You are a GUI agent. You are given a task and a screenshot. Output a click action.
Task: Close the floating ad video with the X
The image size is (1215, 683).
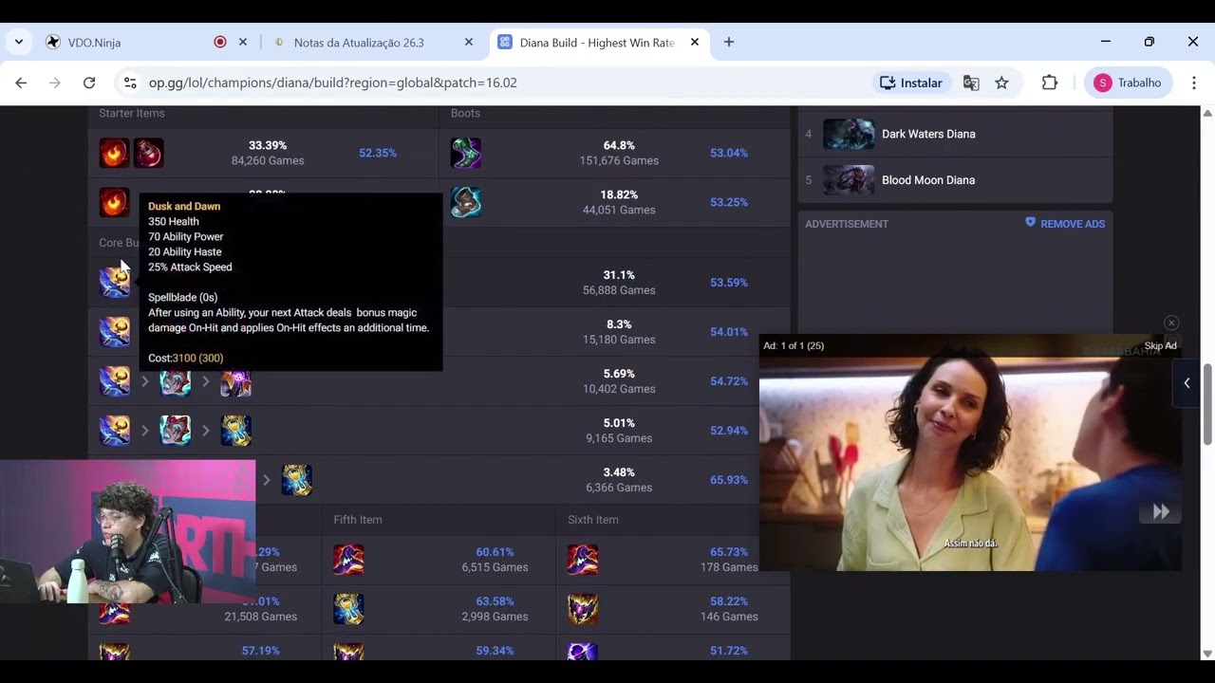point(1171,323)
